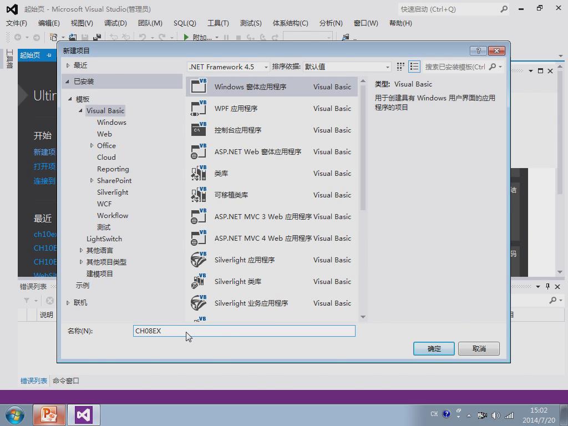
Task: Click the volume speaker tray icon
Action: pyautogui.click(x=495, y=415)
